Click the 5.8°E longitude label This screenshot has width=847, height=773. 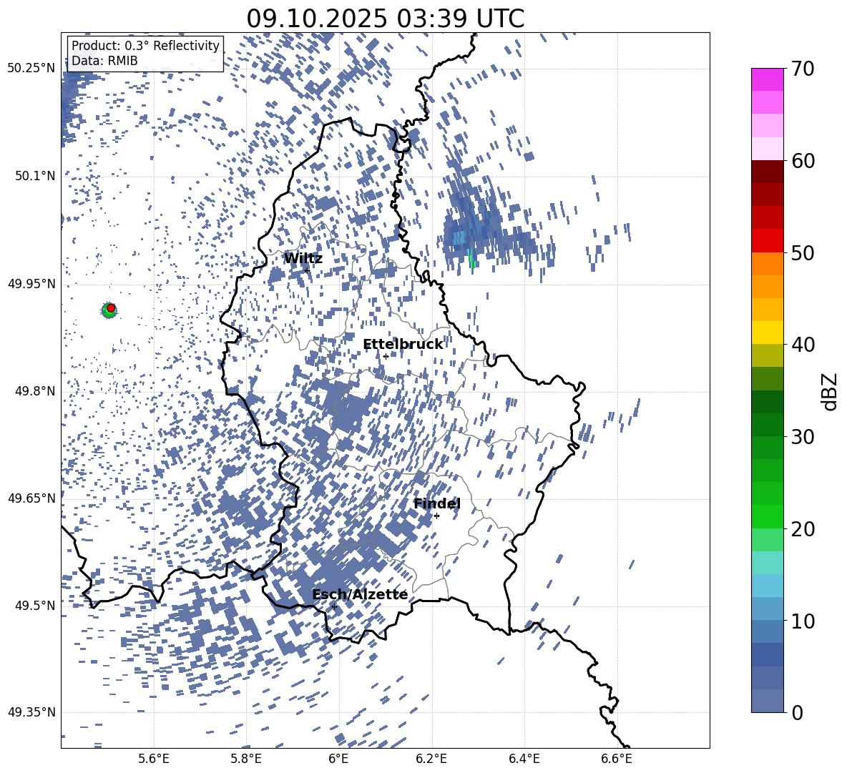tap(246, 759)
